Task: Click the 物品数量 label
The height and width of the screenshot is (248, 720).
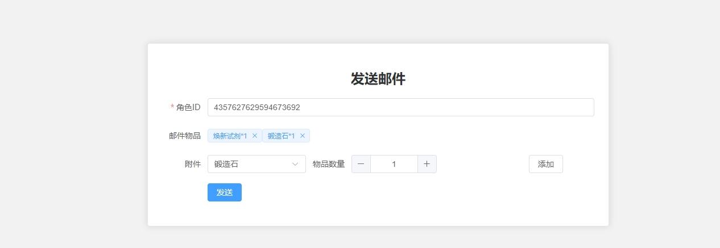Action: click(329, 164)
